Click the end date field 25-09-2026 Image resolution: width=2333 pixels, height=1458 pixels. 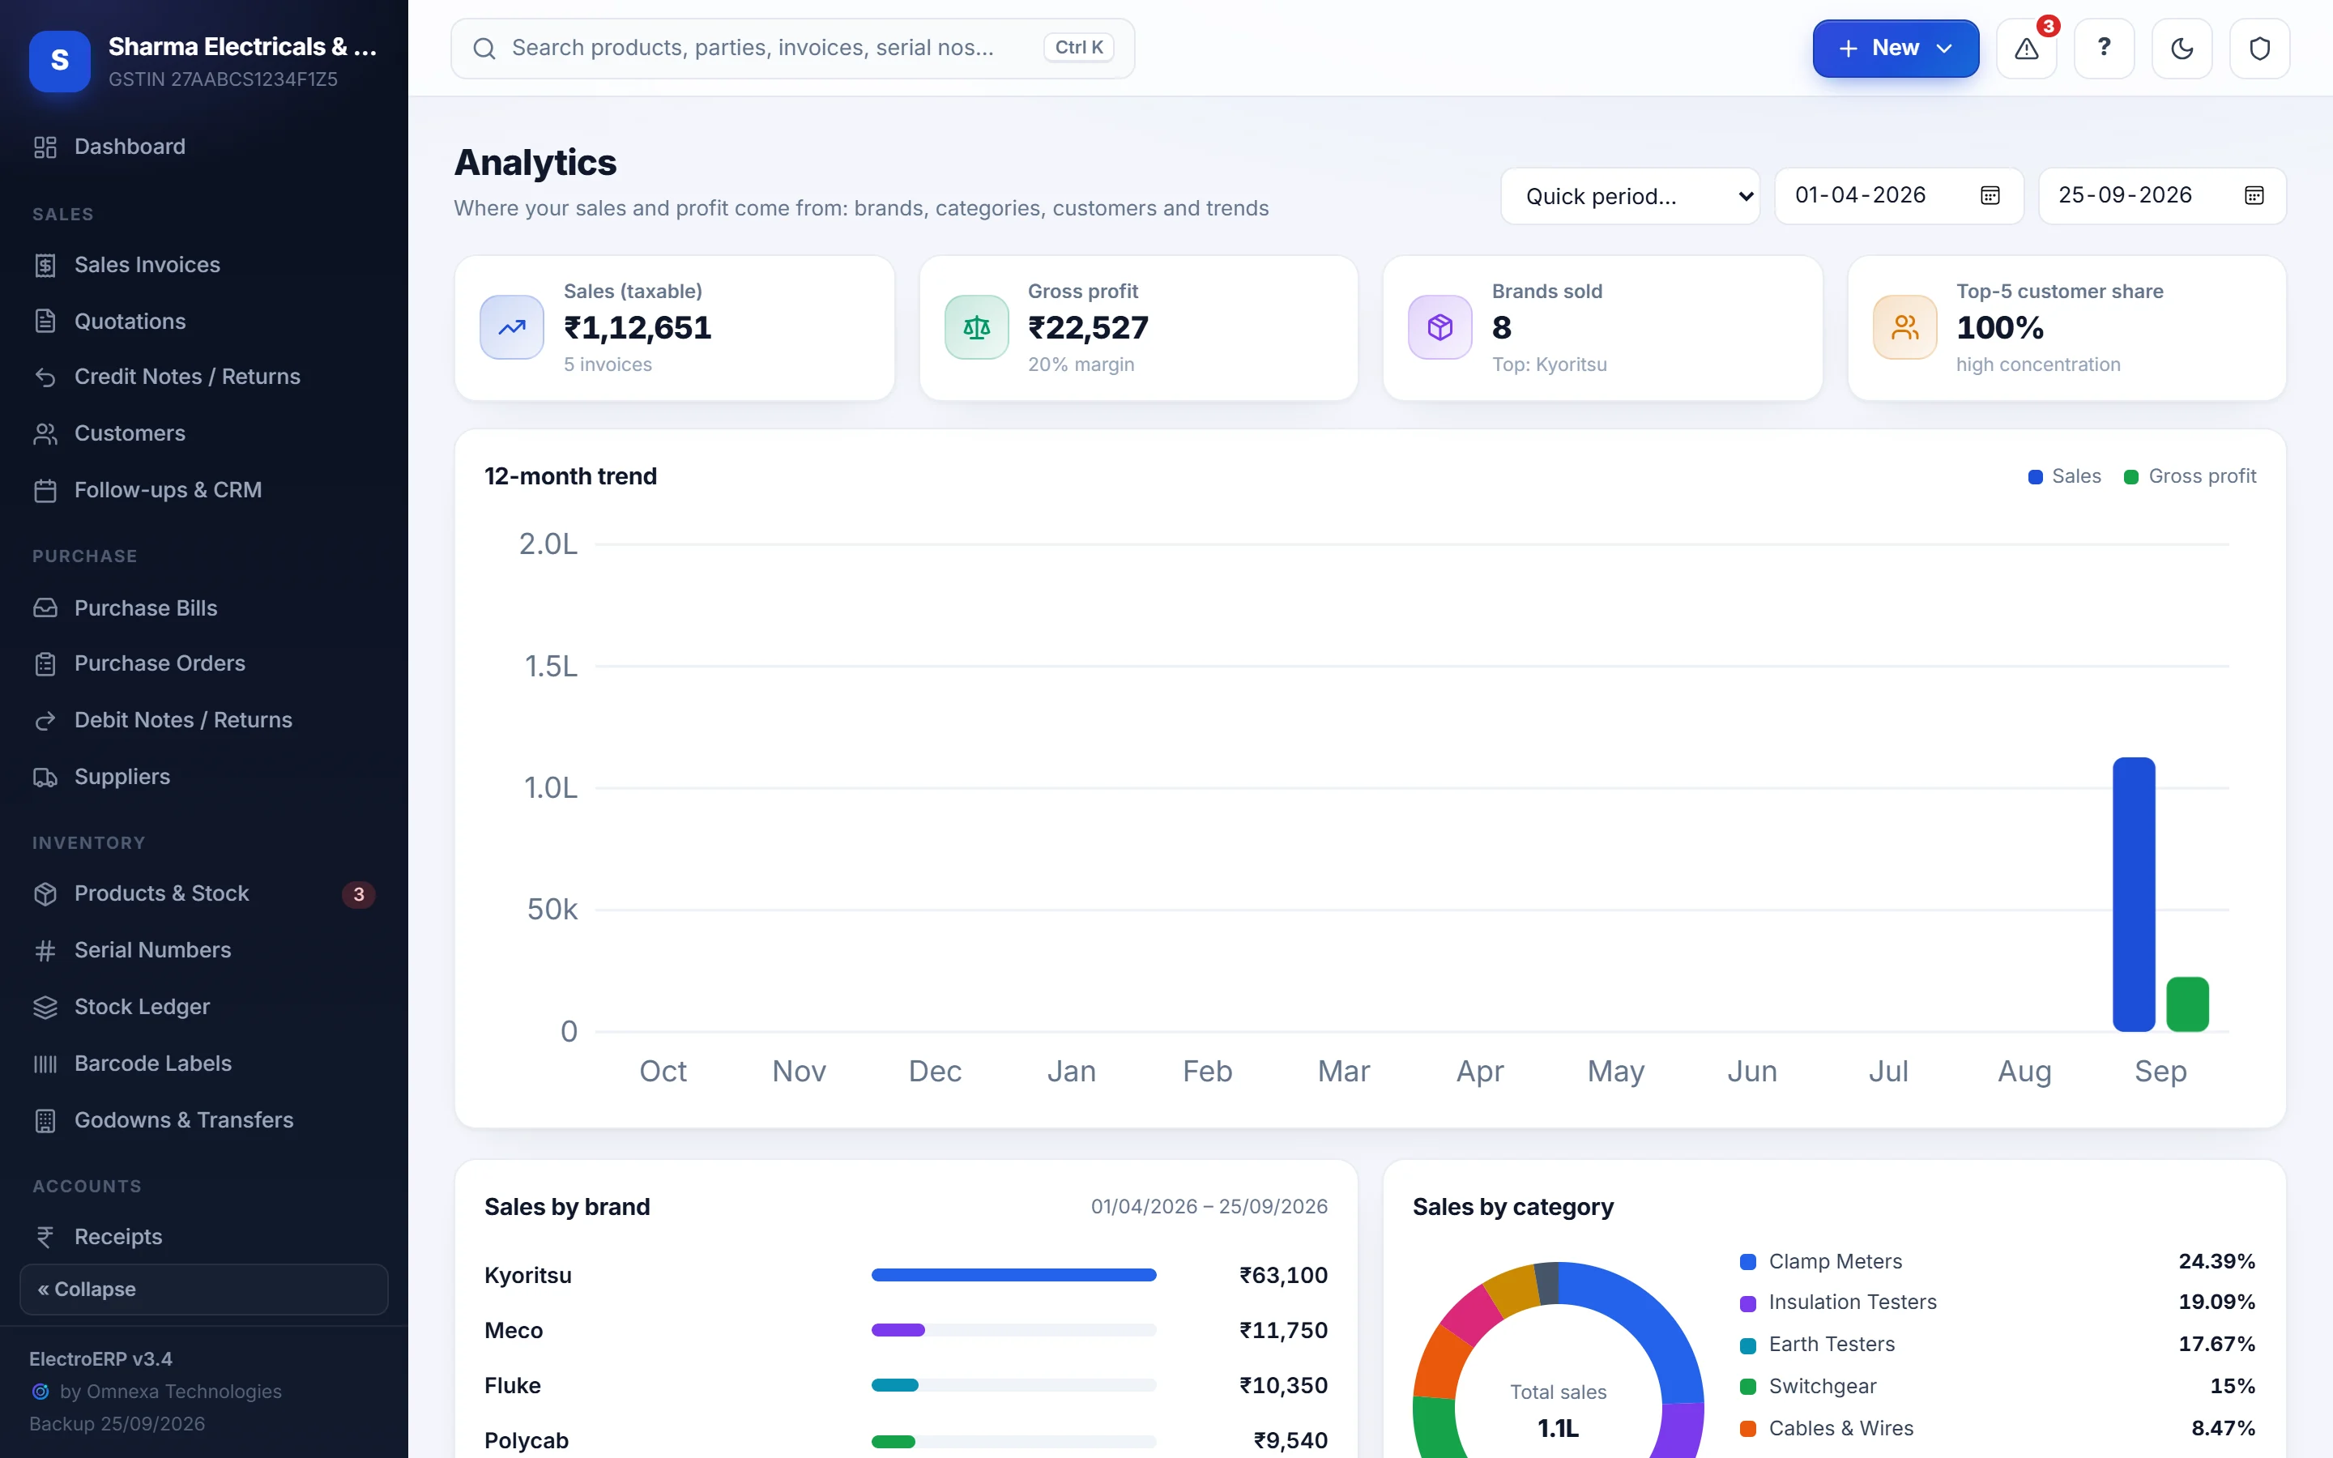[x=2161, y=196]
